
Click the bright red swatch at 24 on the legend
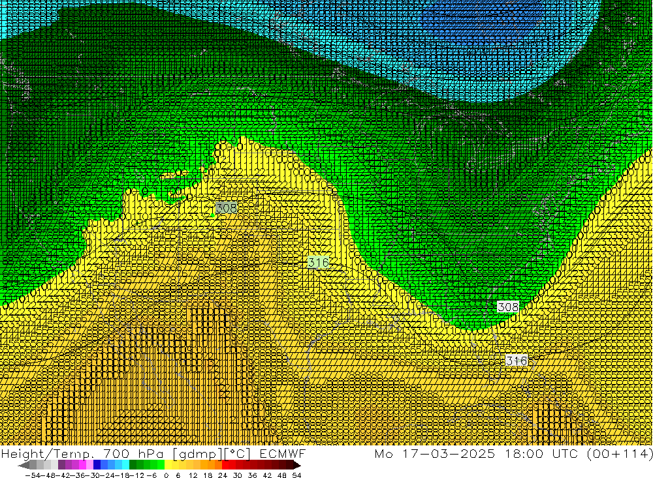tap(225, 465)
